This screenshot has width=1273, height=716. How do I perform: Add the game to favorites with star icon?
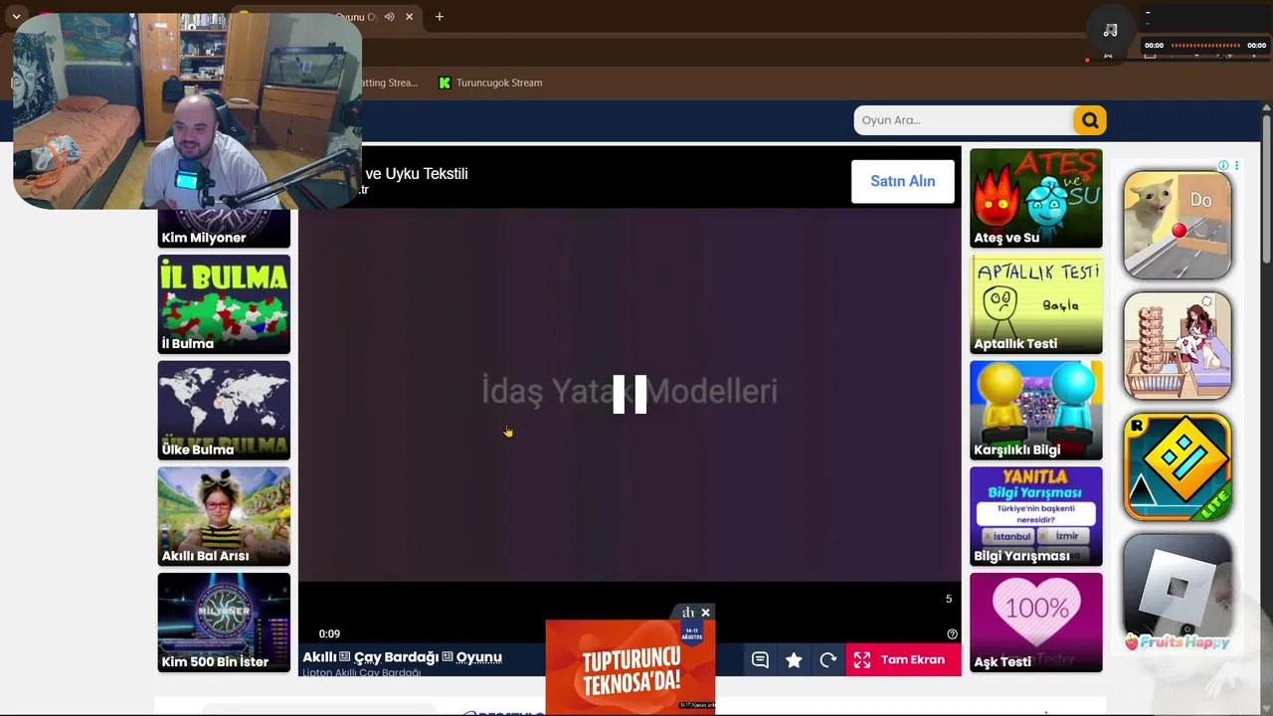click(794, 659)
